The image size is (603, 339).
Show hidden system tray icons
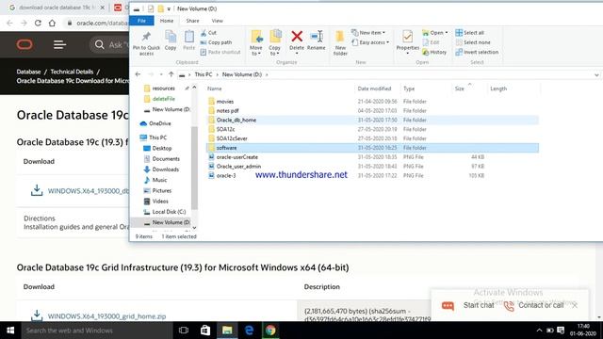pyautogui.click(x=539, y=331)
